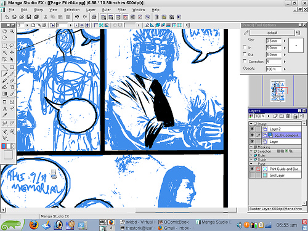Enable the In checkbox
Viewport: 308px width, 231px height.
245,47
